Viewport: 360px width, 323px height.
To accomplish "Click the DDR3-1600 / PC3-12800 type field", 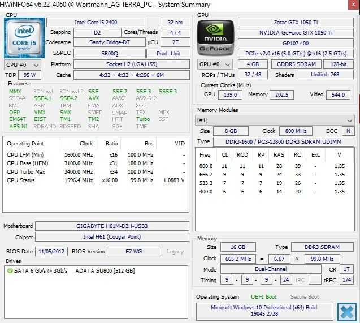I will (x=284, y=142).
